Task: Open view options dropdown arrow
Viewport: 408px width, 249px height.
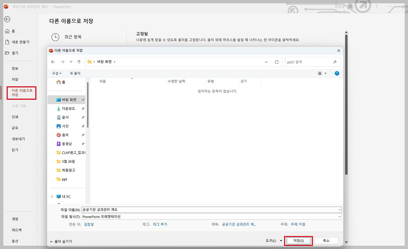Action: 326,73
